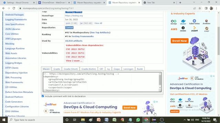
Task: Toggle Include comment with link checkbox
Action: point(43,96)
